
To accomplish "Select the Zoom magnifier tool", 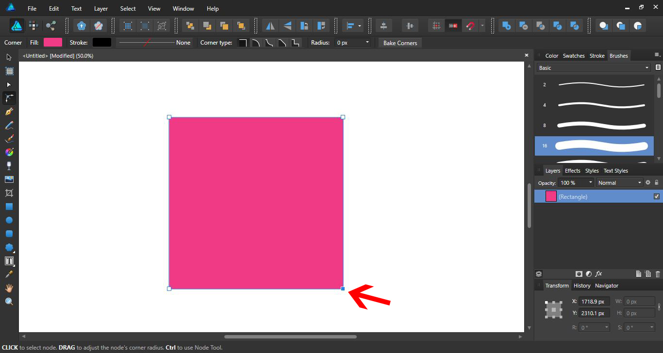I will point(9,302).
